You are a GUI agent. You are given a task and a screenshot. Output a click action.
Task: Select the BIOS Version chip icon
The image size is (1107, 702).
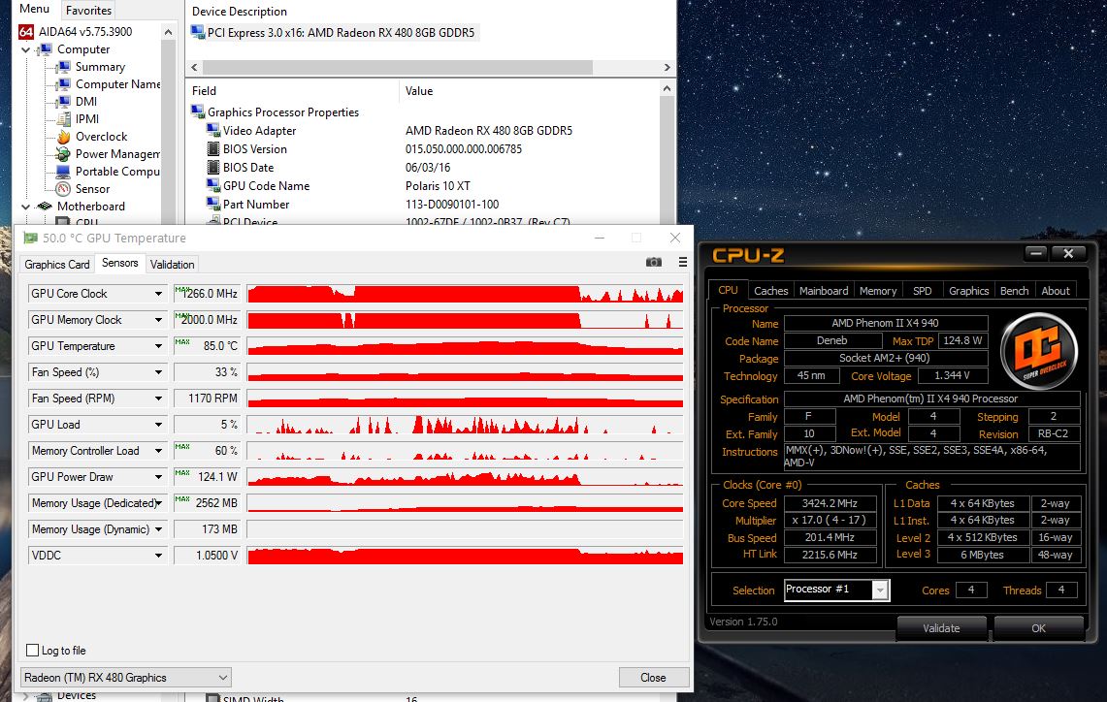[x=213, y=149]
